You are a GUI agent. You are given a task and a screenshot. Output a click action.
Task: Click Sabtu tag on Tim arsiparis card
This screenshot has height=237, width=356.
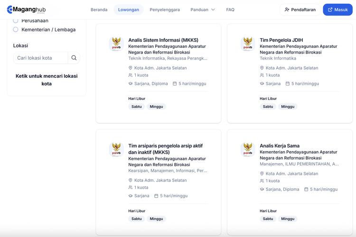tap(136, 219)
